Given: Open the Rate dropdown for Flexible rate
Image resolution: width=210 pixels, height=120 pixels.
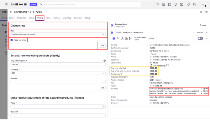Looking at the screenshot, I should tap(58, 34).
